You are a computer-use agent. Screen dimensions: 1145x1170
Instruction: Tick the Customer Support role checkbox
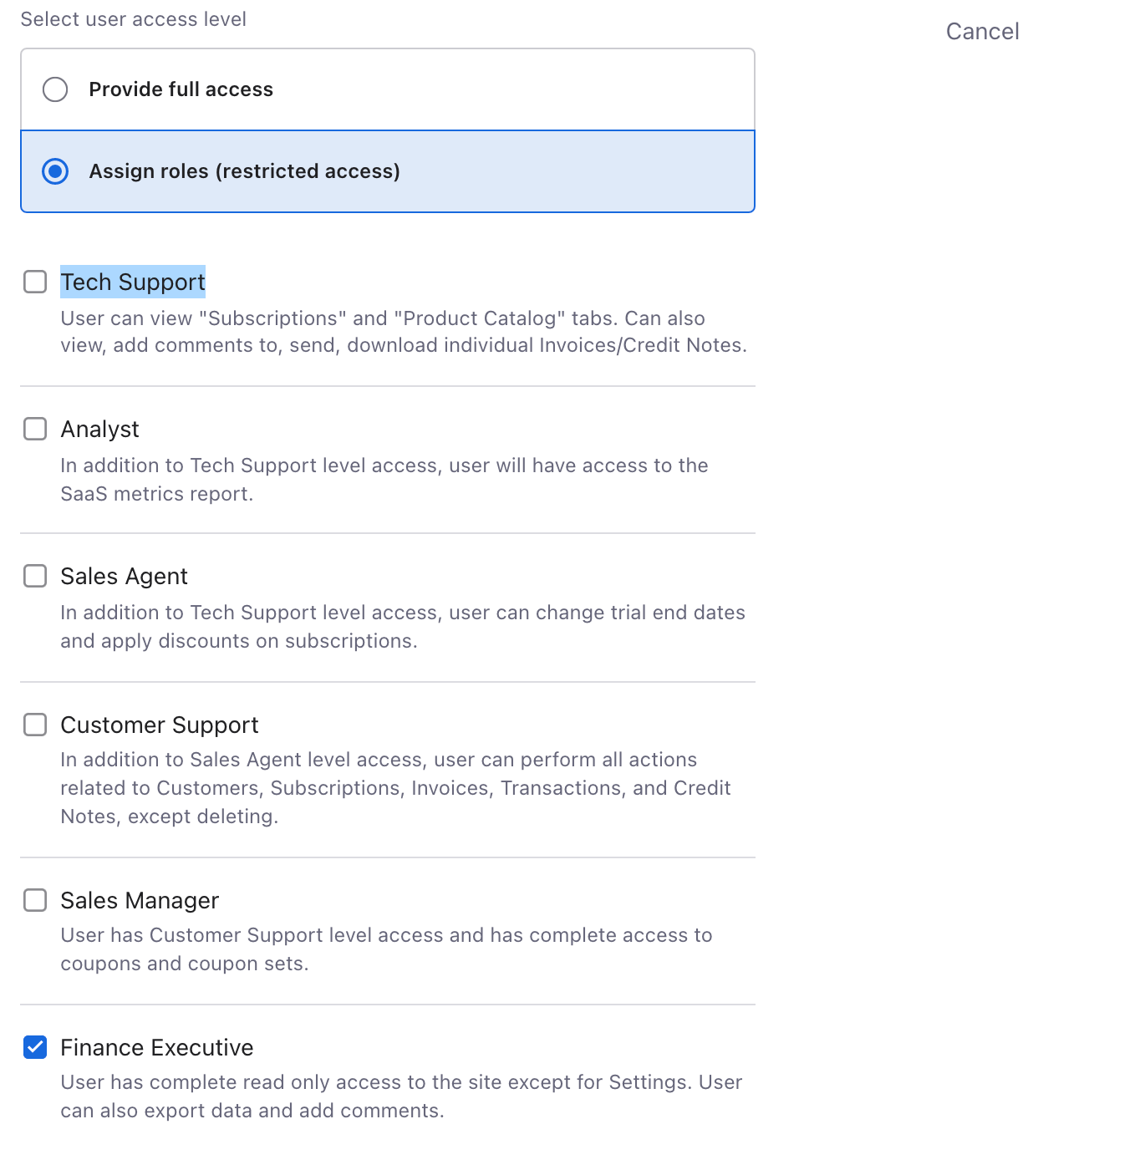coord(35,725)
